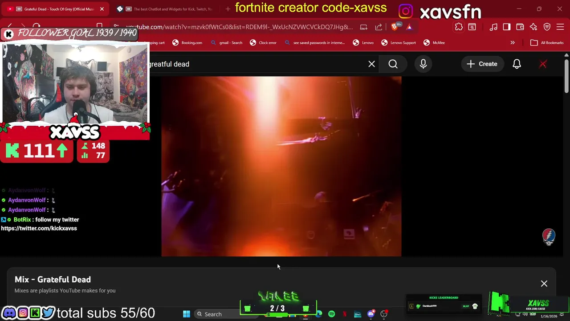Click the Mix - Grateful Dead title

click(x=53, y=280)
